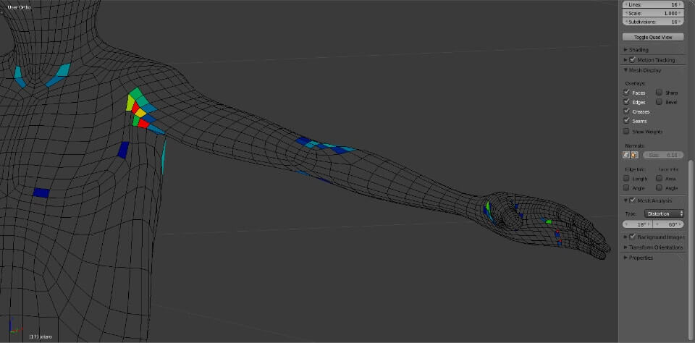Toggle vertex normals display icon
The width and height of the screenshot is (695, 343).
625,155
